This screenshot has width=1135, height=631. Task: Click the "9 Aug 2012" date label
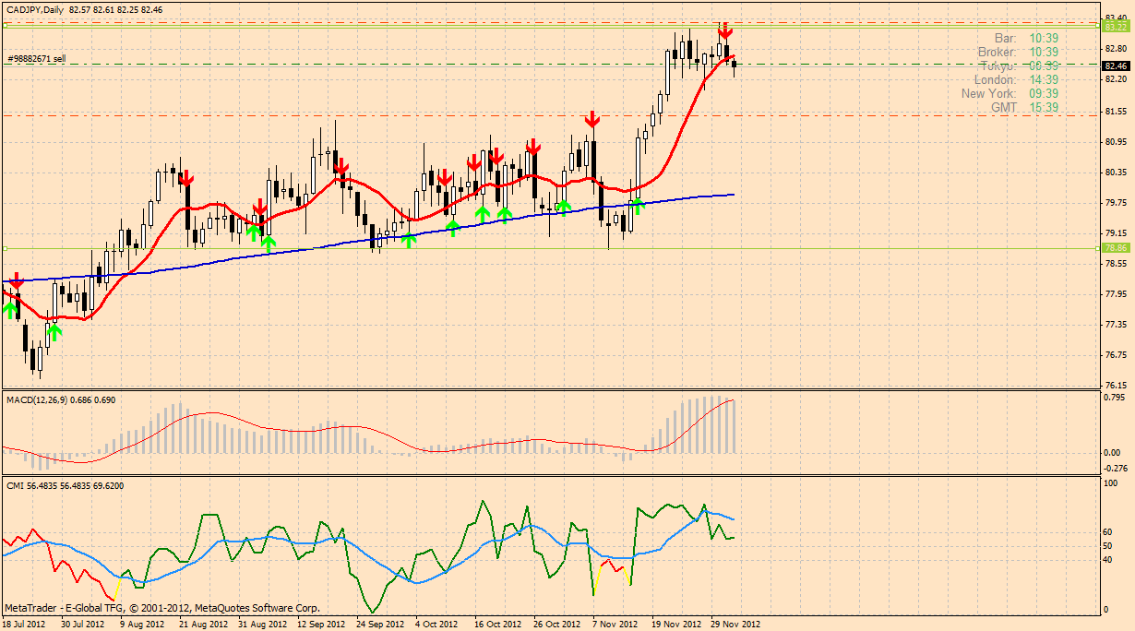144,625
